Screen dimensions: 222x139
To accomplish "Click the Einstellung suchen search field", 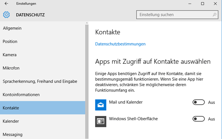I will click(177, 15).
